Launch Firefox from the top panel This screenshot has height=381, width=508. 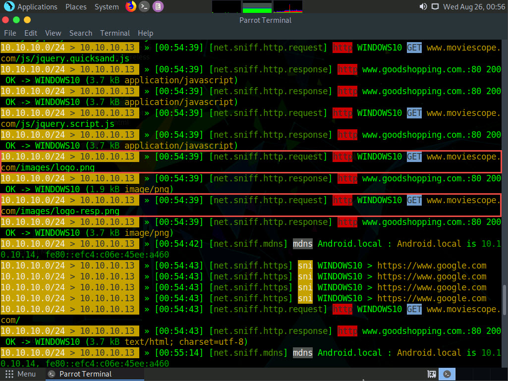click(130, 6)
